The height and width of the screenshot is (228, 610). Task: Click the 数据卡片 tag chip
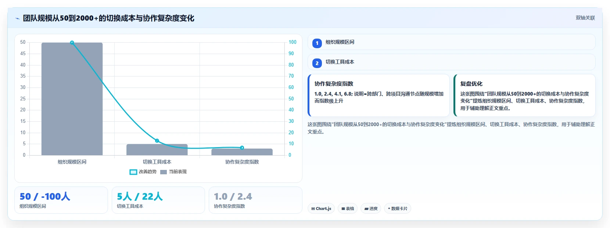[x=398, y=209]
